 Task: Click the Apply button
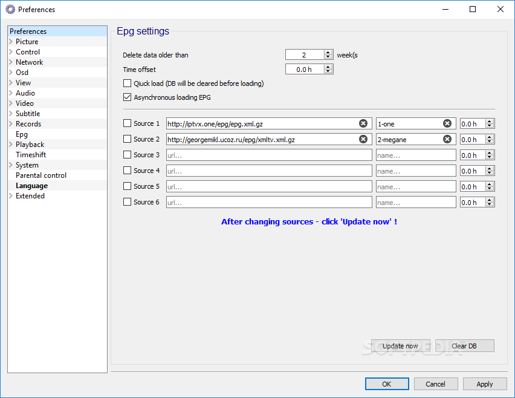(485, 384)
